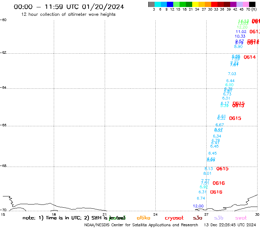
Task: Click the 'NOAA/NESDIS Center for Satellite Applications and Research' credit
Action: pyautogui.click(x=141, y=225)
